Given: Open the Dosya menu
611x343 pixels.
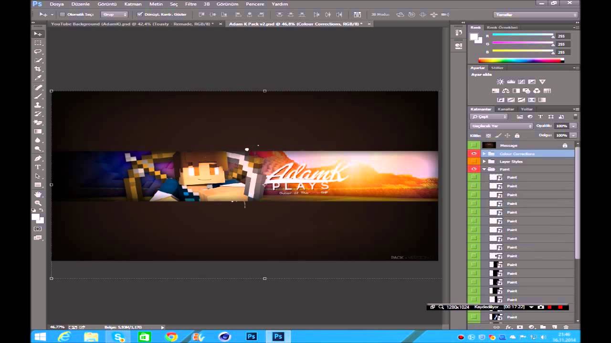Looking at the screenshot, I should tap(56, 4).
